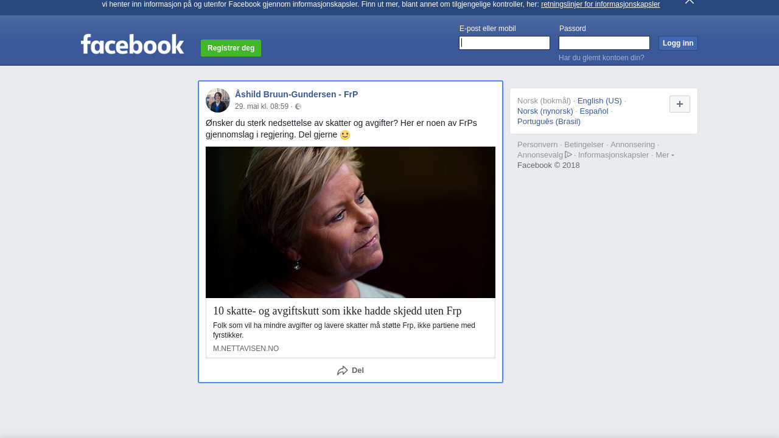The image size is (779, 438).
Task: Switch language to Español
Action: [x=594, y=111]
